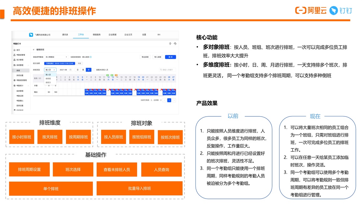This screenshot has height=204, width=362.
Task: Click the blue 保存 button
Action: (x=170, y=57)
